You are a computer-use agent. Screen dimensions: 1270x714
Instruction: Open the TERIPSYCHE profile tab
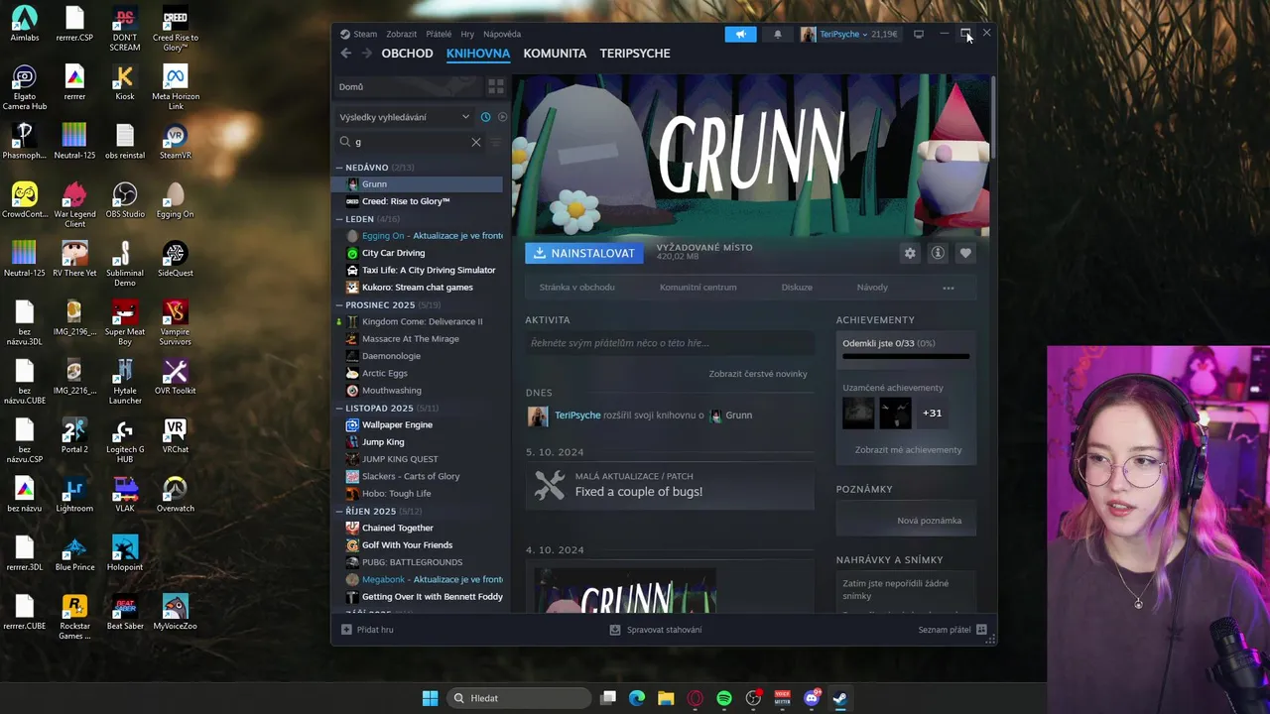tap(635, 54)
